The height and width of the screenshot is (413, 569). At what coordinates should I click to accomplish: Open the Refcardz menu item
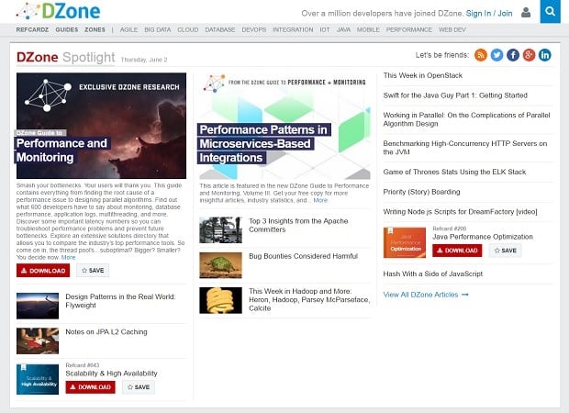coord(33,29)
